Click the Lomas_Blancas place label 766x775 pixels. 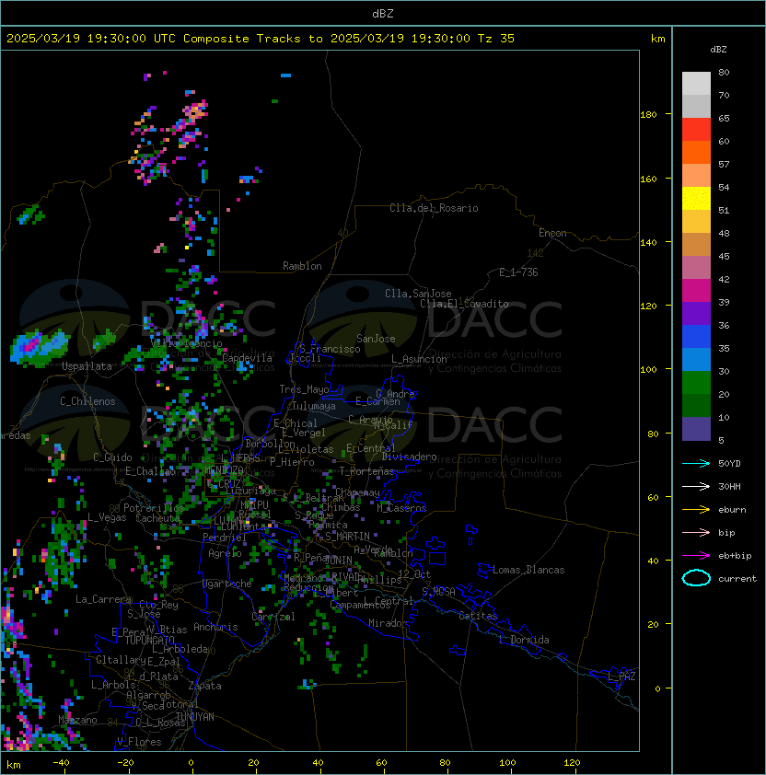pos(528,570)
